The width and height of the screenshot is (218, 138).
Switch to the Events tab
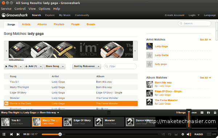[x=91, y=24]
